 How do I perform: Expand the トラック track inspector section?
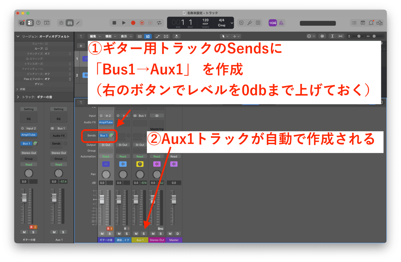click(x=18, y=97)
